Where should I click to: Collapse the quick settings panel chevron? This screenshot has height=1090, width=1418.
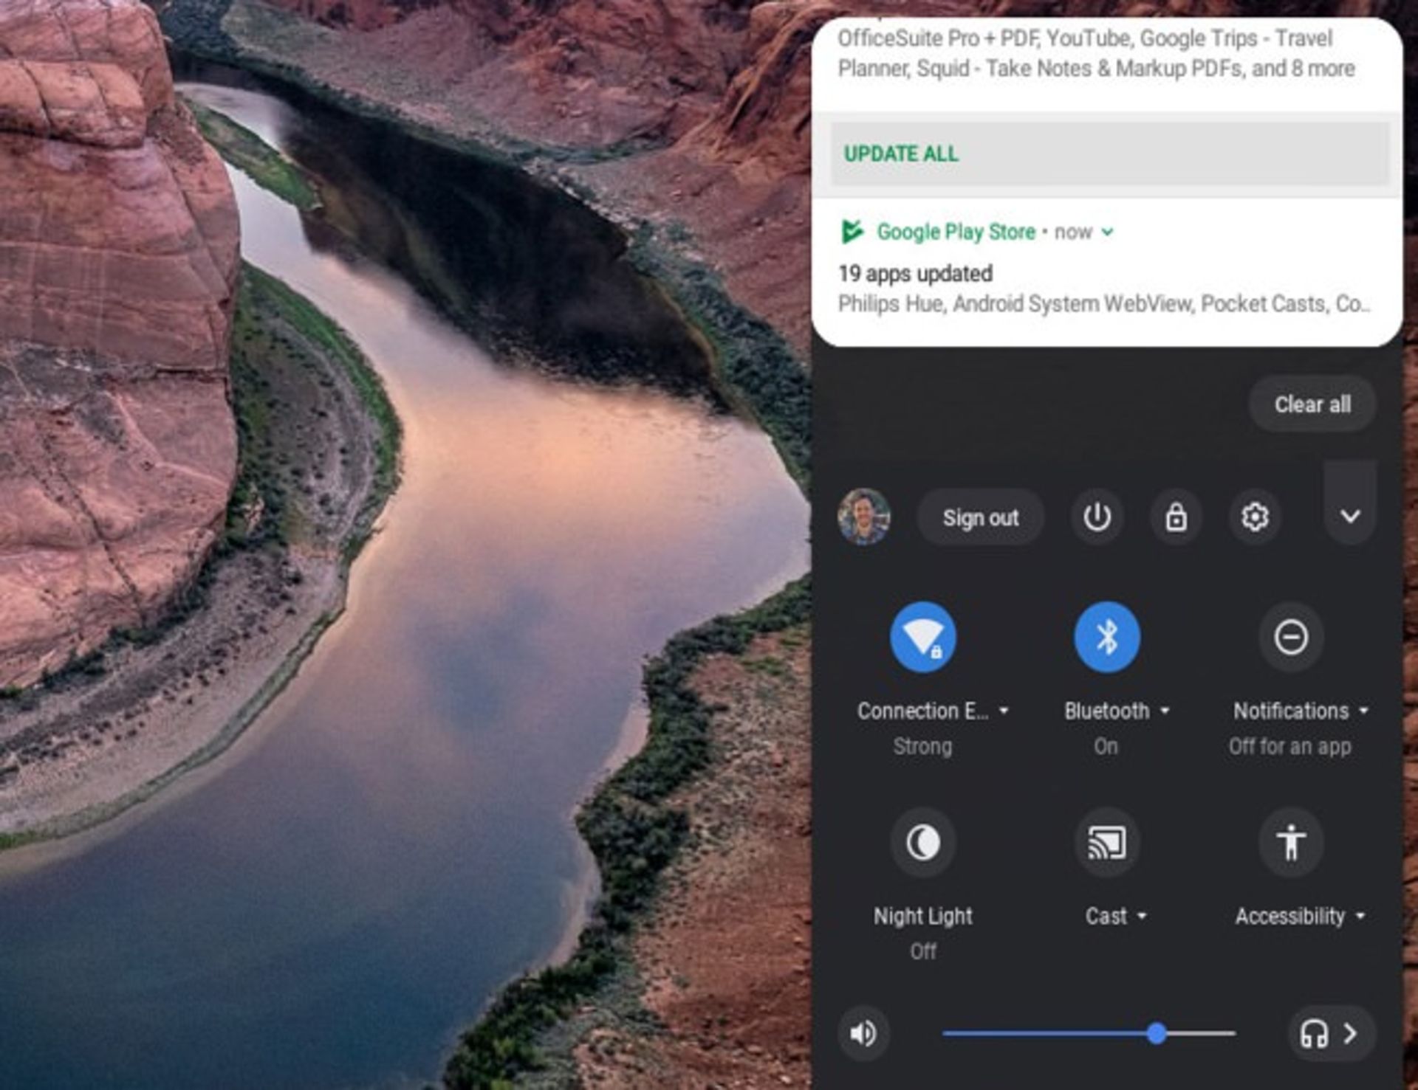(x=1350, y=517)
